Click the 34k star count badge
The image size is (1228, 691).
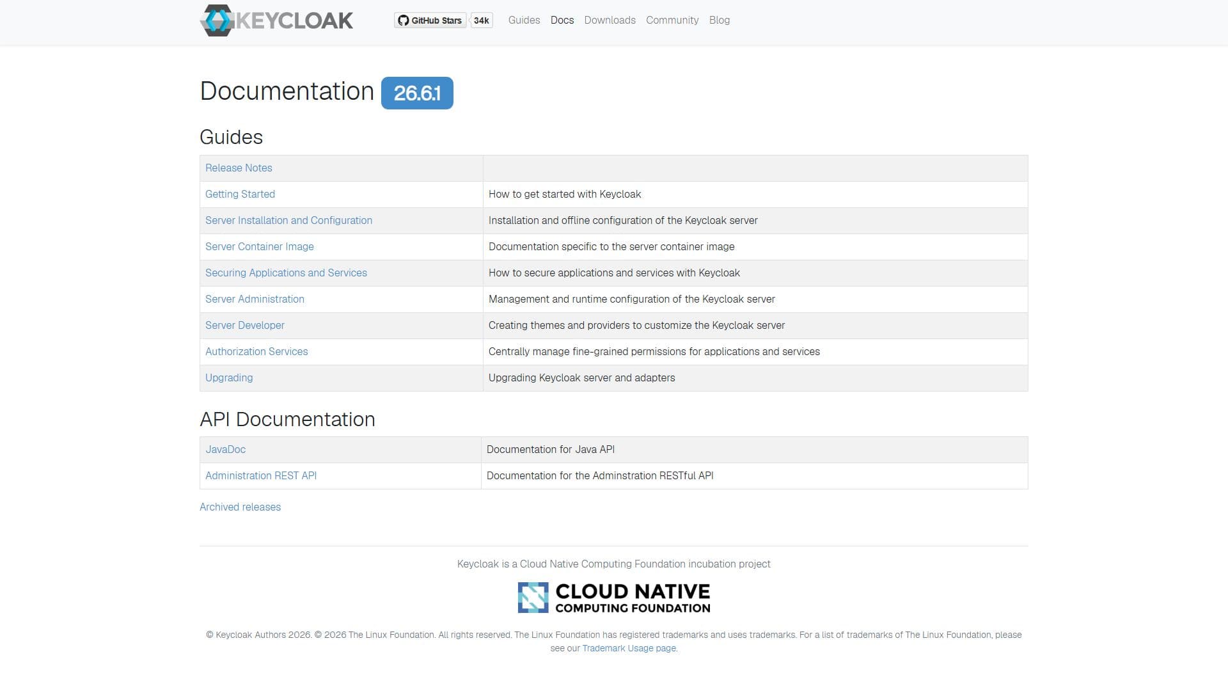[x=482, y=20]
